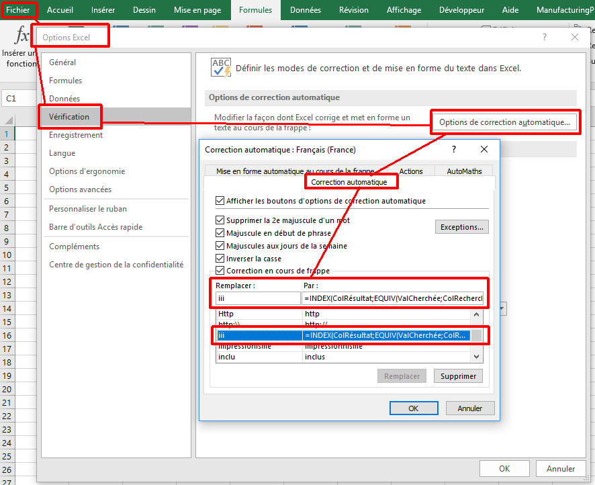595x485 pixels.
Task: Open 'Mise en forme automatique au cours de la frappe' tab
Action: click(x=295, y=171)
